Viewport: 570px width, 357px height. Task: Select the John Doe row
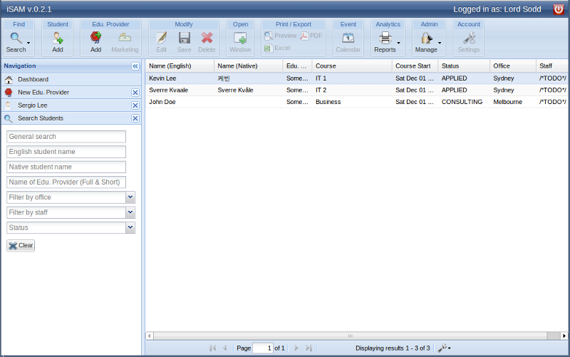point(357,102)
